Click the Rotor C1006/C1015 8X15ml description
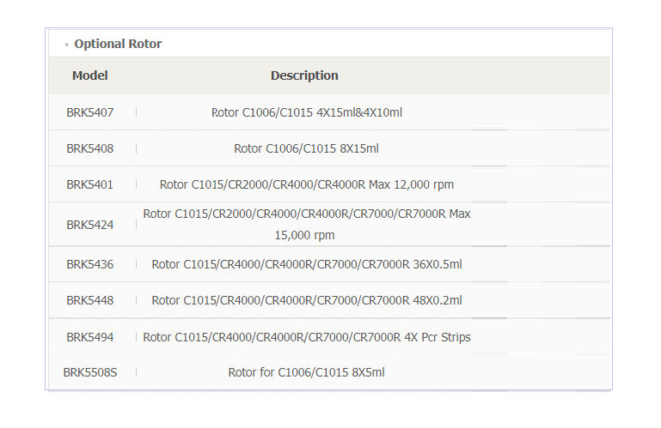 pos(307,148)
